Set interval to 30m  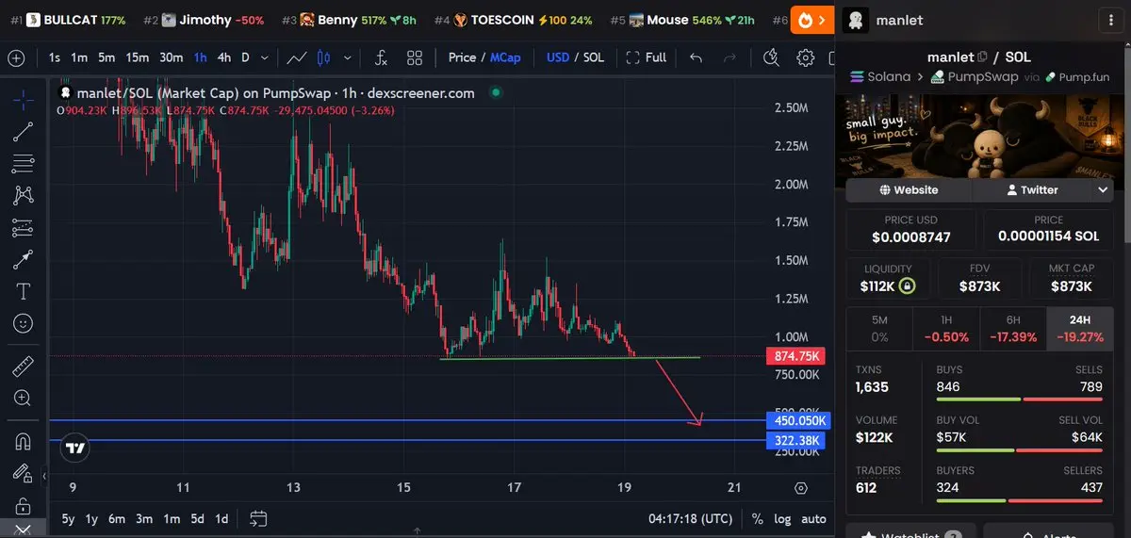[172, 57]
